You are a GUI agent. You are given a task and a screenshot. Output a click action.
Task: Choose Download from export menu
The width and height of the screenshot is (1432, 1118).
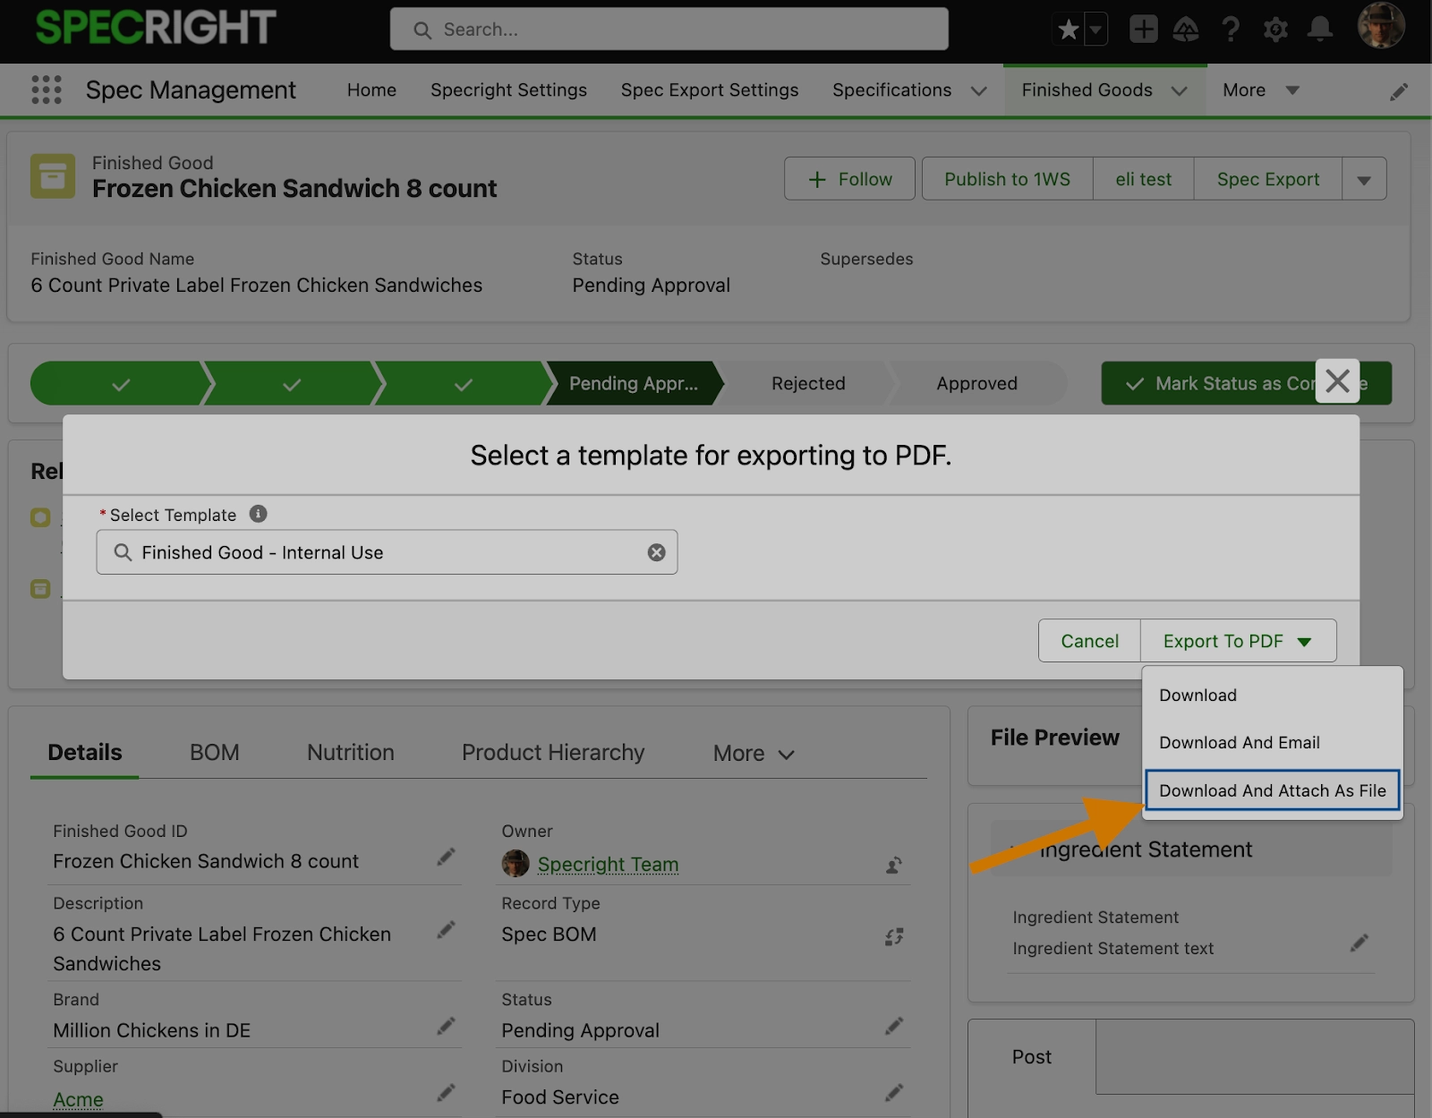coord(1273,696)
